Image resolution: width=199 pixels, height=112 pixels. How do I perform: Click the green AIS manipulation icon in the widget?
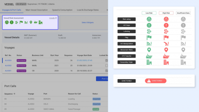(x=26, y=22)
